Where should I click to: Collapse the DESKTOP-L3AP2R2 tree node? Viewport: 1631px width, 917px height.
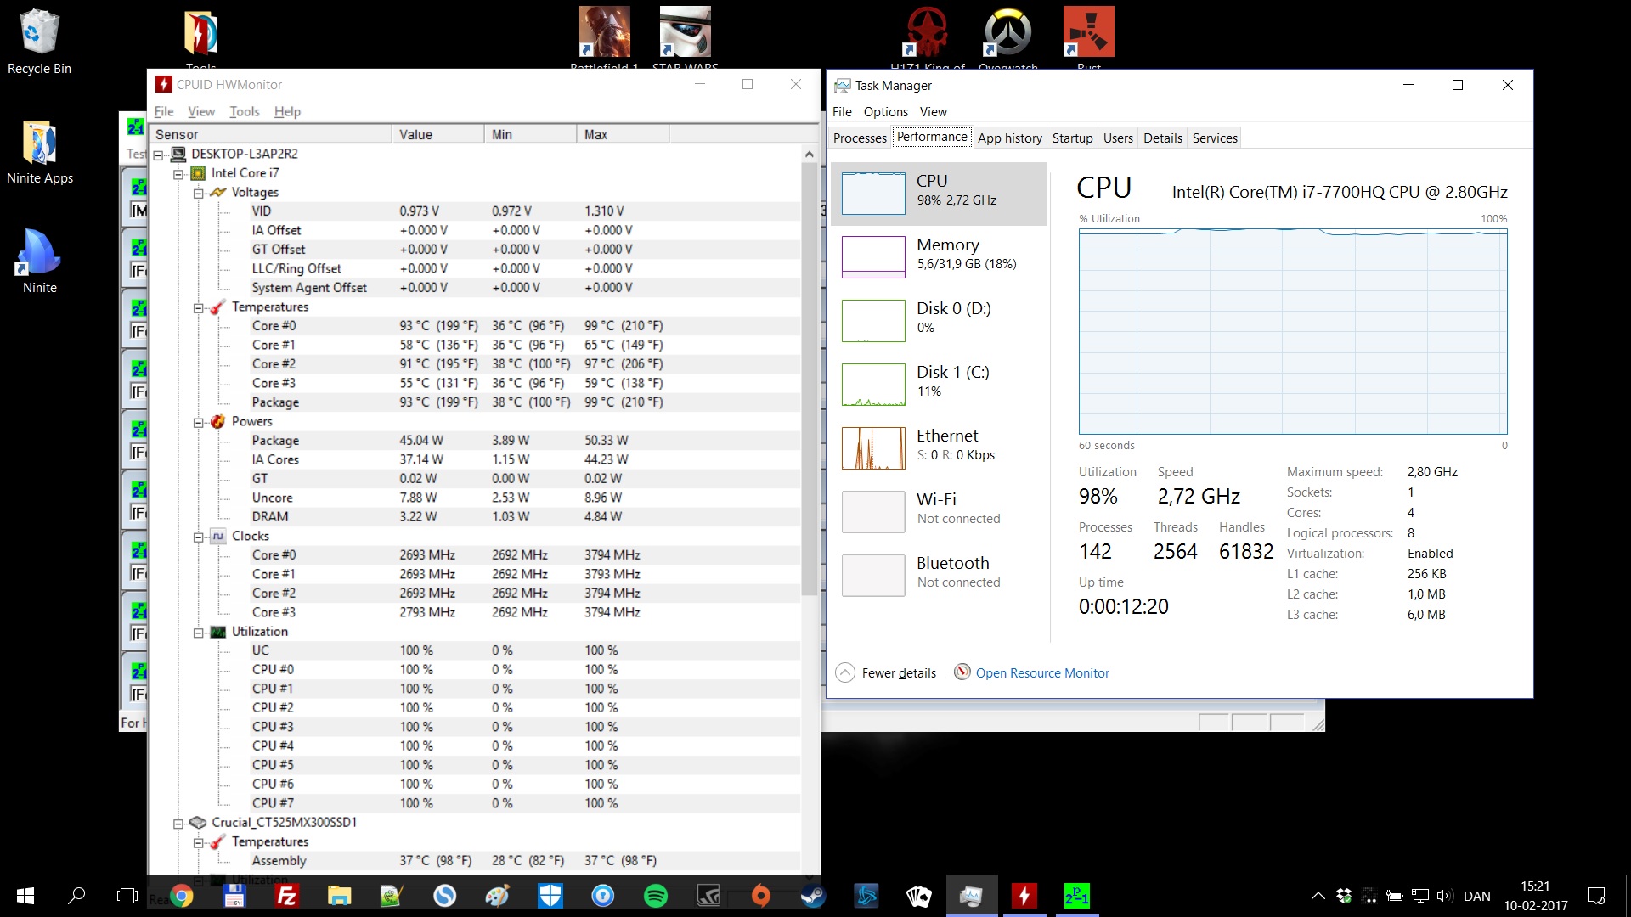click(158, 155)
